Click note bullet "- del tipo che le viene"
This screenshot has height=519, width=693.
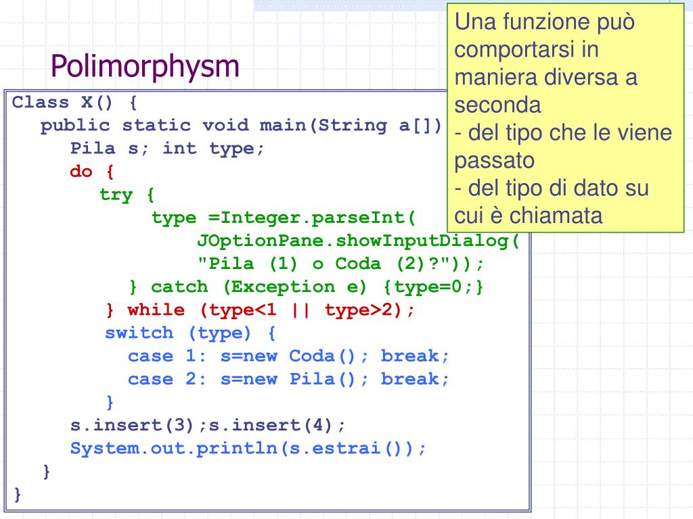(x=563, y=133)
